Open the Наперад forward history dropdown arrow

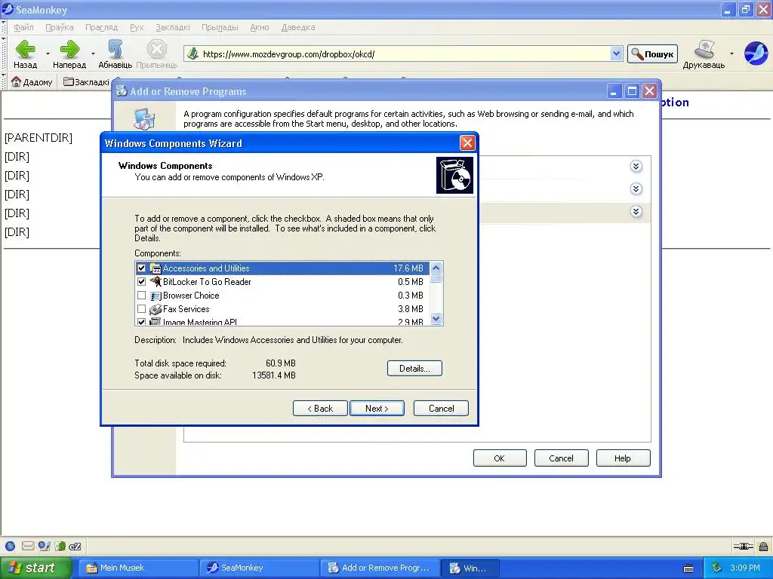(93, 54)
